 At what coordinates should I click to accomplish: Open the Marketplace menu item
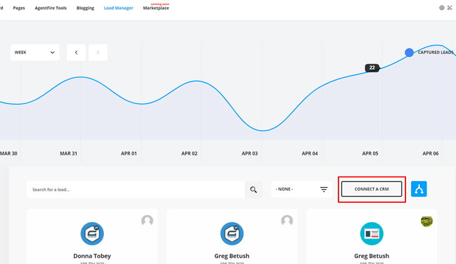156,8
